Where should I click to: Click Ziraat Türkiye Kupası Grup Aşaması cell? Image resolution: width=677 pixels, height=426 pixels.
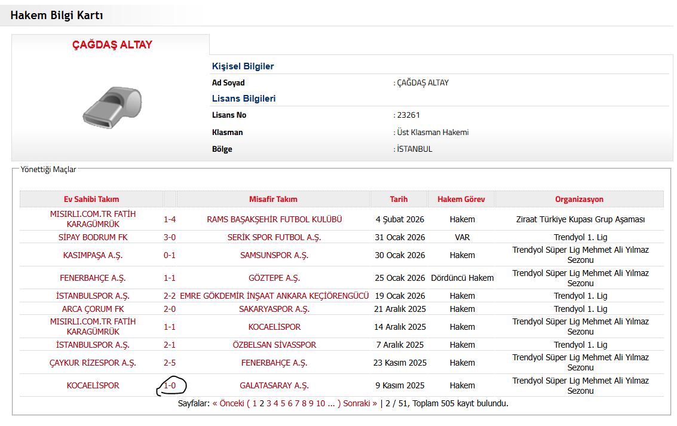pos(580,219)
